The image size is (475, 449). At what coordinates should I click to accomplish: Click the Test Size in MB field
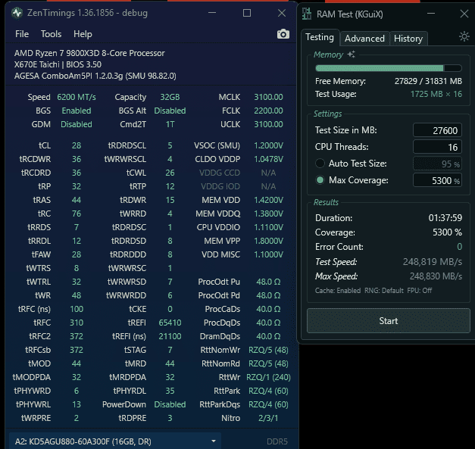[x=437, y=130]
